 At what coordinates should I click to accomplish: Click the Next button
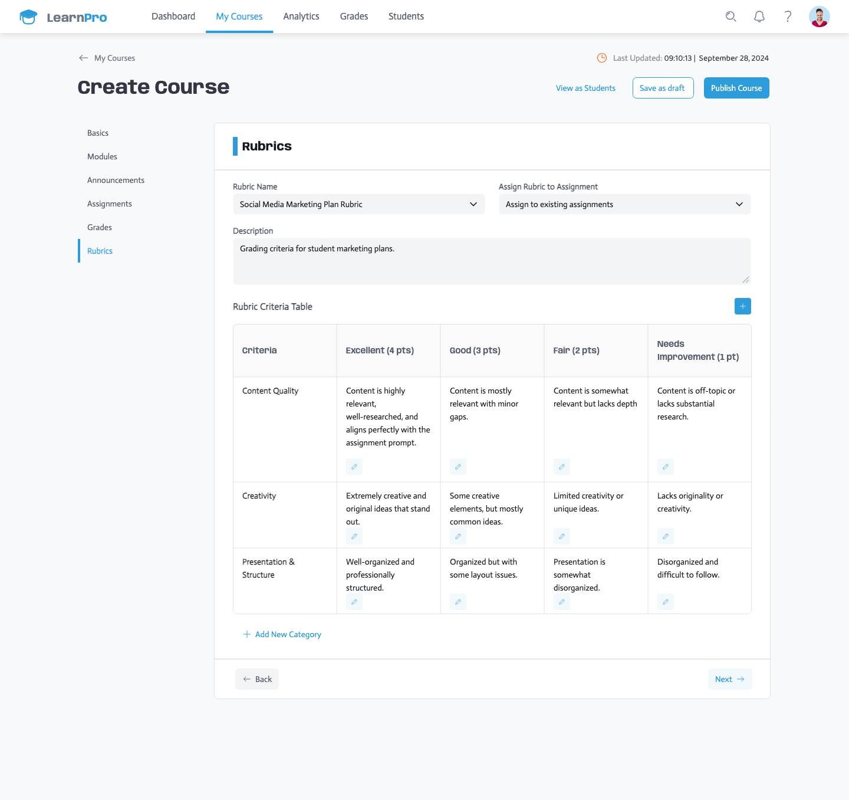(730, 679)
